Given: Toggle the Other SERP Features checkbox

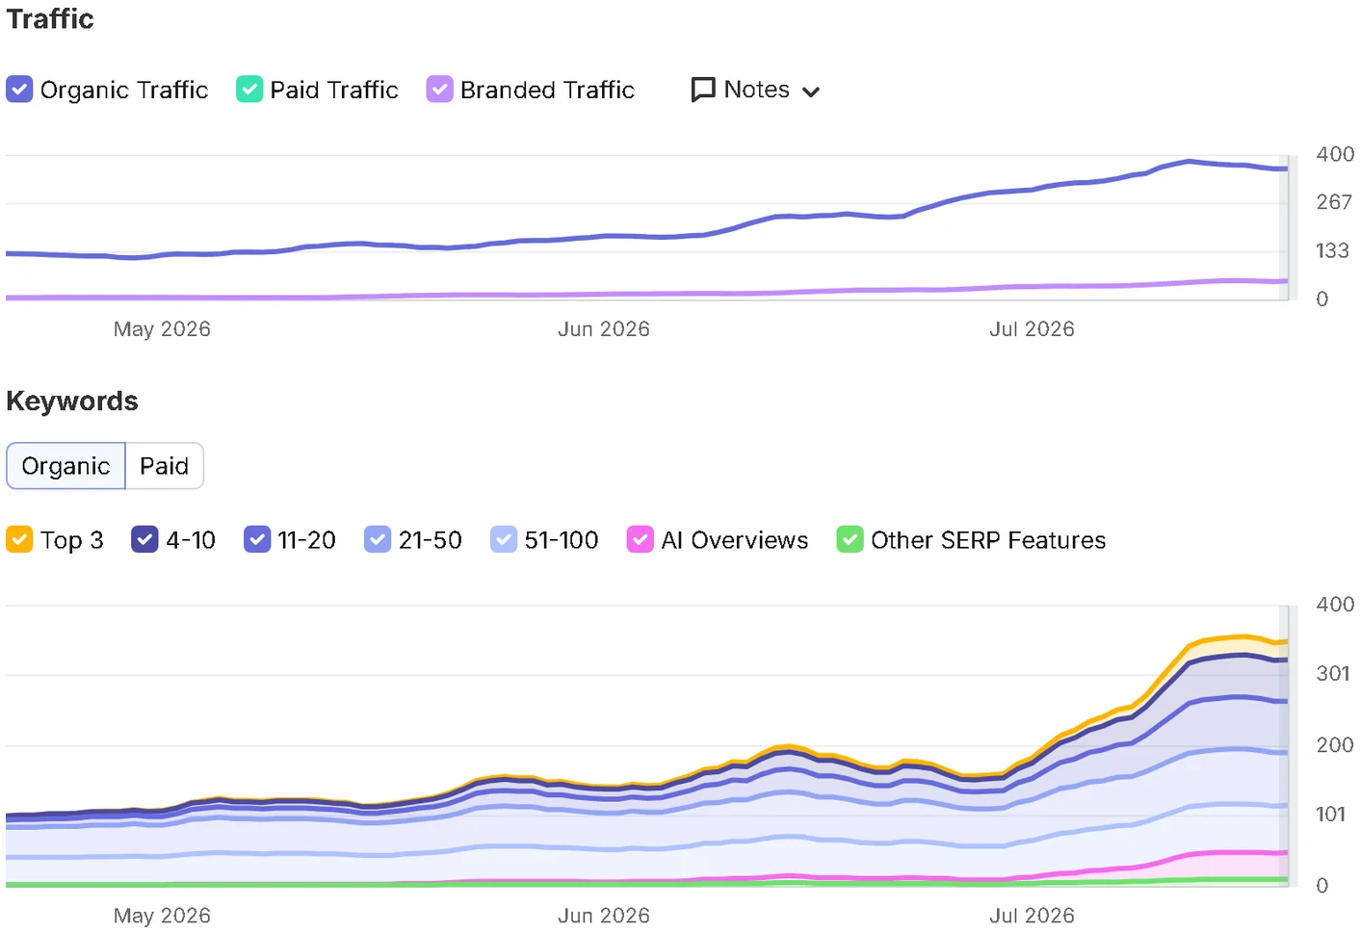Looking at the screenshot, I should click(850, 539).
